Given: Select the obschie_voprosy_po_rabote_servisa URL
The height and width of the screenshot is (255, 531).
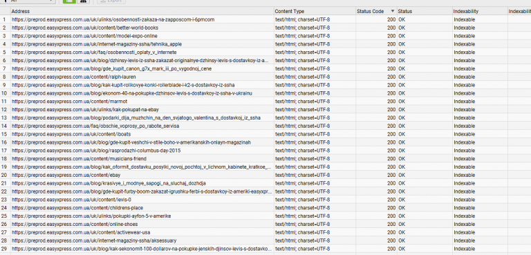Looking at the screenshot, I should 95,126.
